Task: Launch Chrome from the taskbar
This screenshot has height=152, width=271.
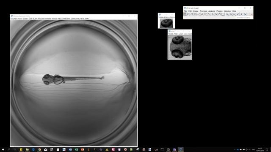Action: (39, 149)
